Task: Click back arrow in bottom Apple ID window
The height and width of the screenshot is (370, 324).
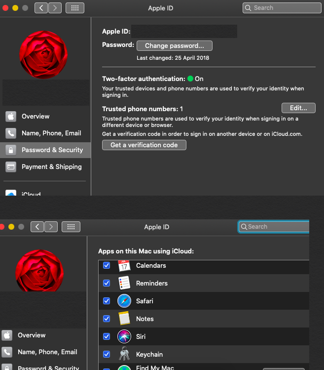Action: pos(37,227)
